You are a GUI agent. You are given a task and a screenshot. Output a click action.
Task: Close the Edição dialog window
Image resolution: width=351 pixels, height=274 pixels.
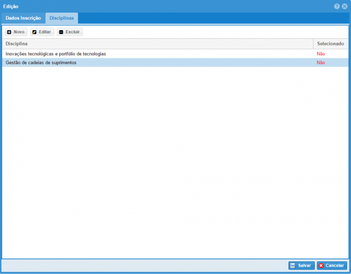(x=344, y=6)
